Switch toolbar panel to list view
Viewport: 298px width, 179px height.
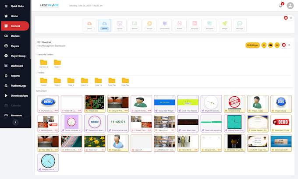(x=291, y=18)
